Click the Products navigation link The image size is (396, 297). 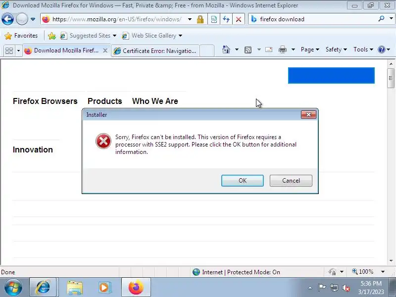(x=105, y=101)
